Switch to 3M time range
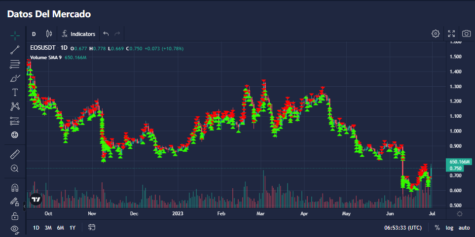 click(x=48, y=228)
